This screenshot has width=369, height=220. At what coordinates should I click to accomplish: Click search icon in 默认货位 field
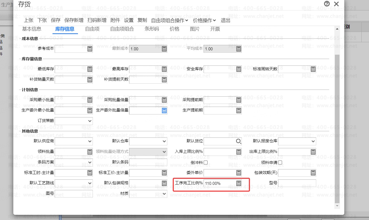point(238,141)
